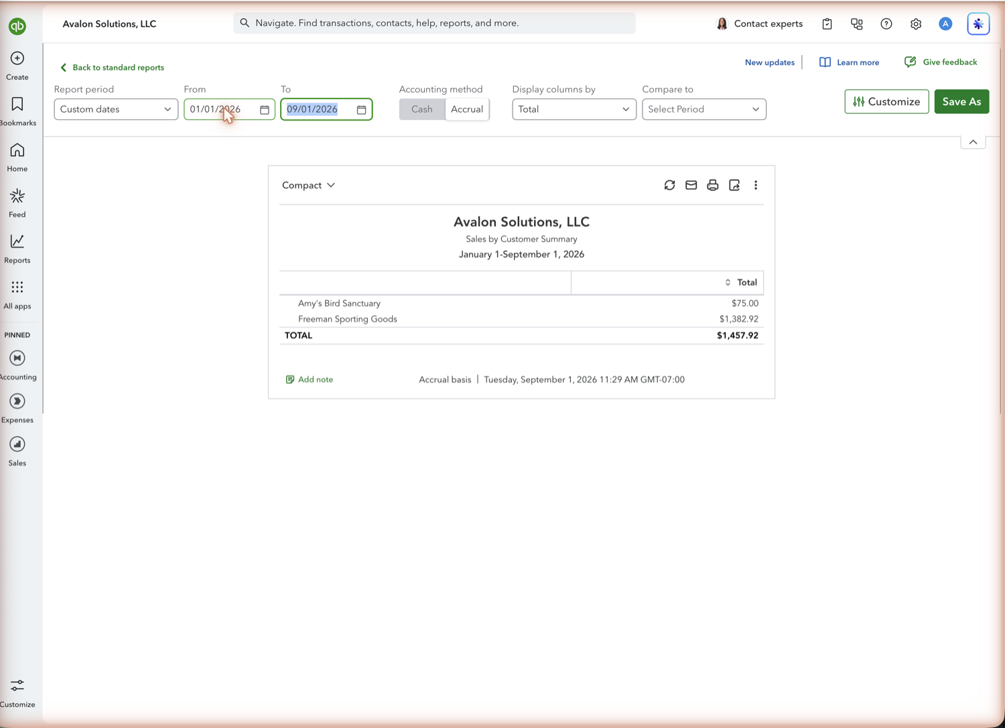This screenshot has width=1005, height=728.
Task: Refresh the report
Action: point(669,185)
